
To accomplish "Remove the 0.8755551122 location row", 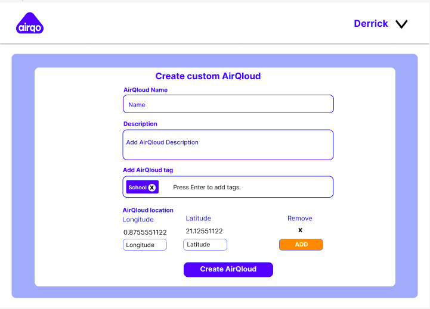I will (x=301, y=230).
